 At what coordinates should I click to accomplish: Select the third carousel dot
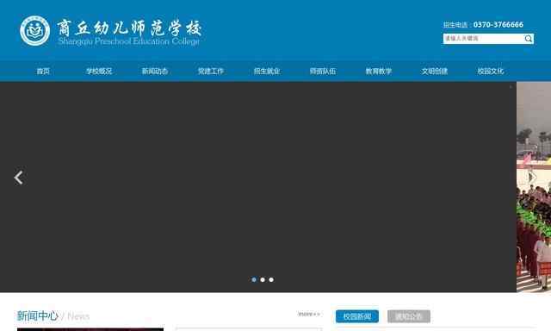271,279
